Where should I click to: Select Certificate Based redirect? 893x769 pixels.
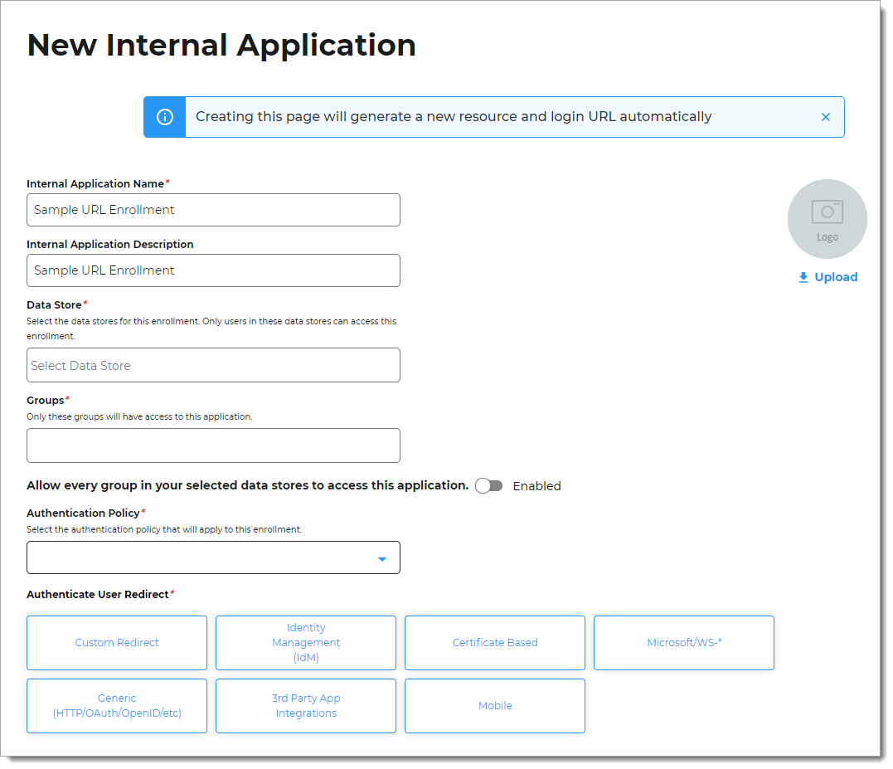click(x=494, y=642)
